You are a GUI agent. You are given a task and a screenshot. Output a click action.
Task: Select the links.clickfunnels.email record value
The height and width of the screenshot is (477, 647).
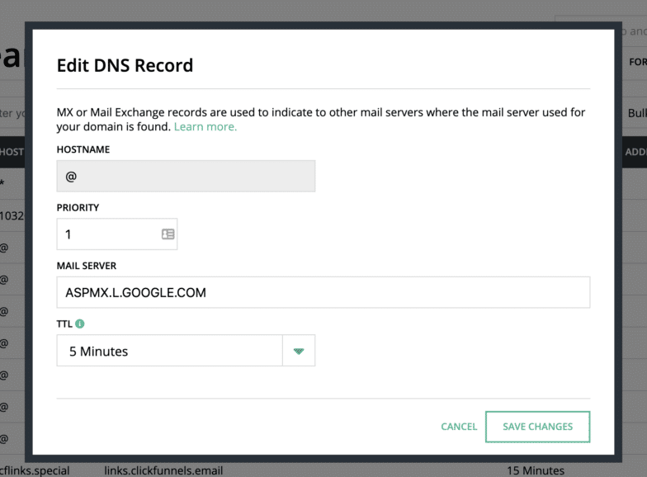click(163, 470)
